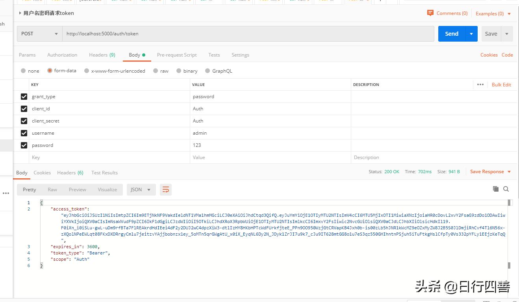Open the JSON format dropdown

pos(141,189)
